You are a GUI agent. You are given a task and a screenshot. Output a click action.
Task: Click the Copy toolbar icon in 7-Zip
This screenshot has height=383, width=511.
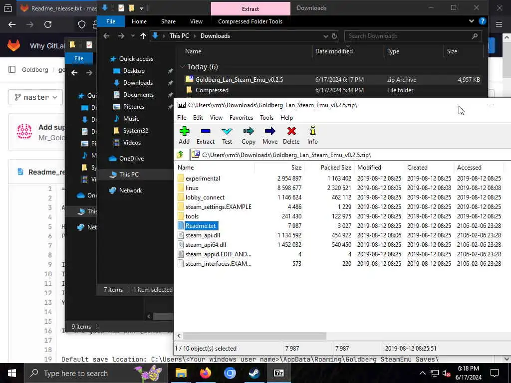point(249,136)
